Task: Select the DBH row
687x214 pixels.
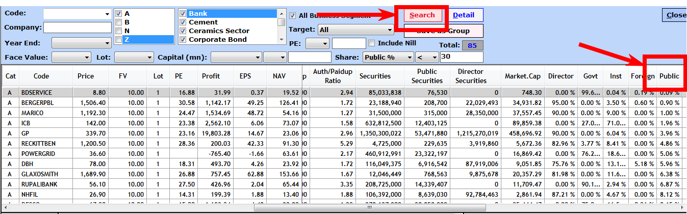Action: point(342,164)
